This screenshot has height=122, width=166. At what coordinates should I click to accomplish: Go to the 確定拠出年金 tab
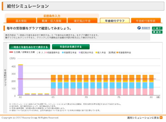(x=82, y=21)
